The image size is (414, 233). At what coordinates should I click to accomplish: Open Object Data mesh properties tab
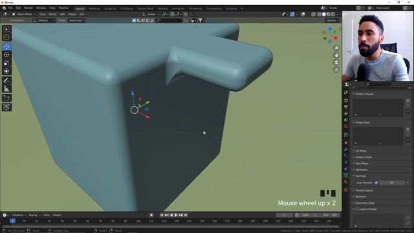346,175
